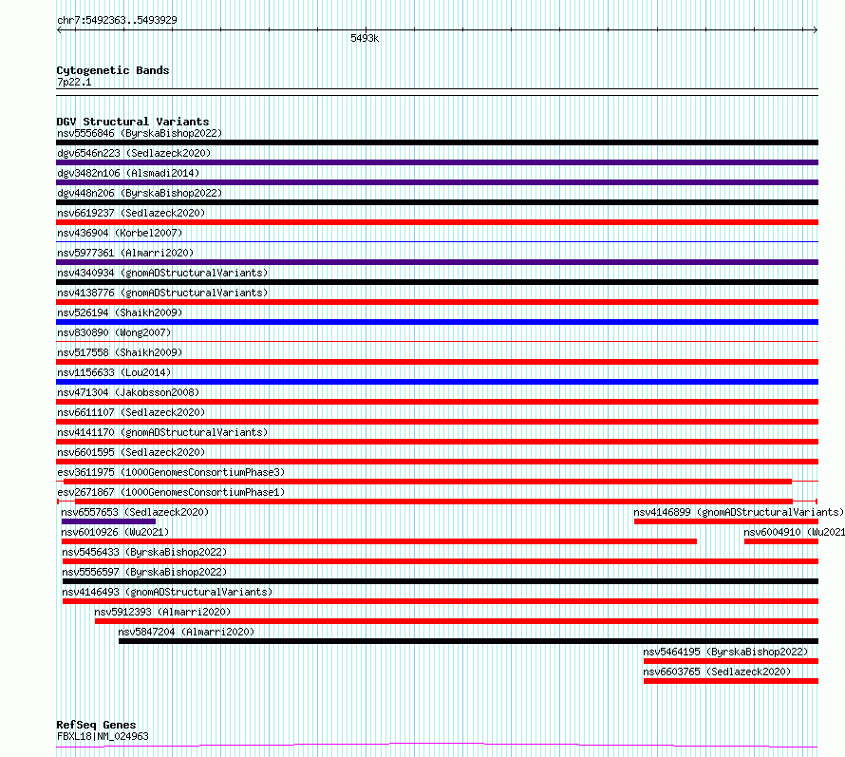Open the nsv4138776 gnomAD variant label
Image resolution: width=845 pixels, height=757 pixels.
pos(162,293)
